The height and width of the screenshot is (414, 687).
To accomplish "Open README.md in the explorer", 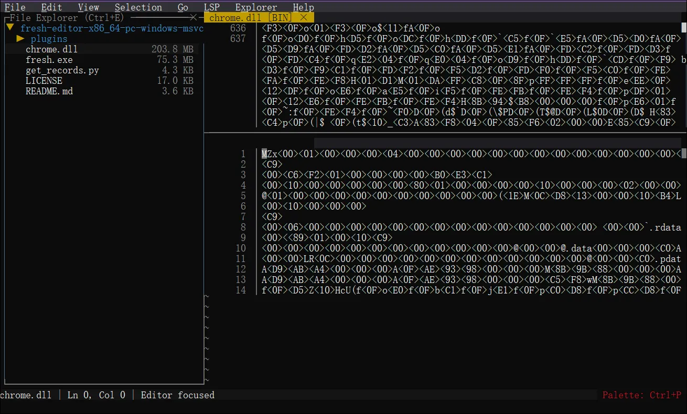I will [49, 91].
